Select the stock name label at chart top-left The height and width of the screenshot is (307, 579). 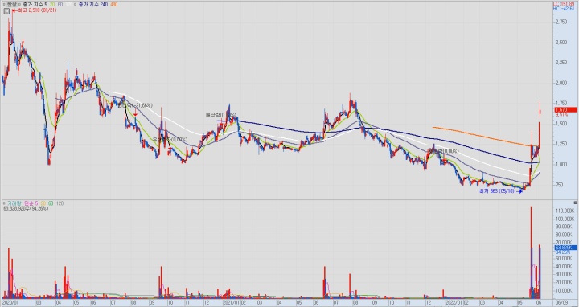(x=12, y=5)
